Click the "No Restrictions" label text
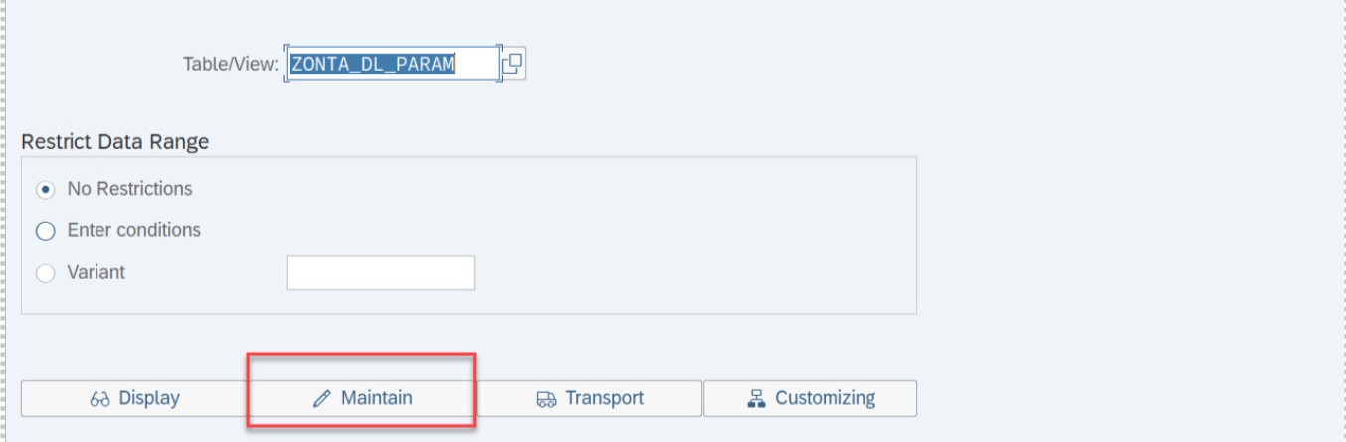The height and width of the screenshot is (442, 1346). coord(130,188)
